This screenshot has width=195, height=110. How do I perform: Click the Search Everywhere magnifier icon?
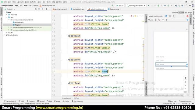(186, 5)
